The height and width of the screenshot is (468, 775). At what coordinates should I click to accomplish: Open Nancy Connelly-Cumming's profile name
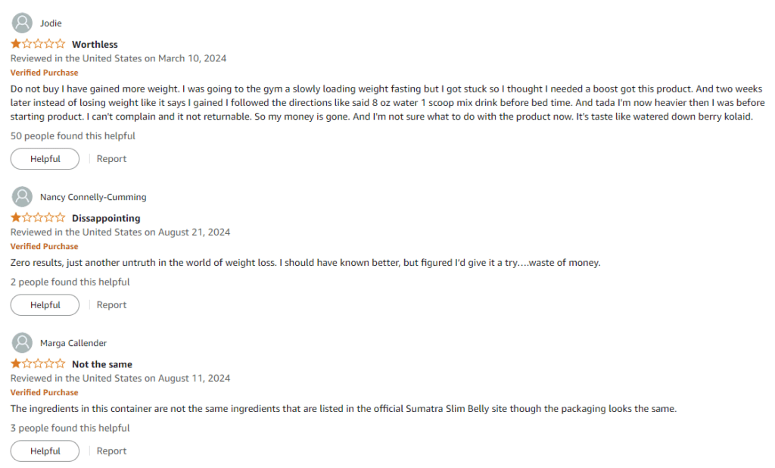[93, 197]
